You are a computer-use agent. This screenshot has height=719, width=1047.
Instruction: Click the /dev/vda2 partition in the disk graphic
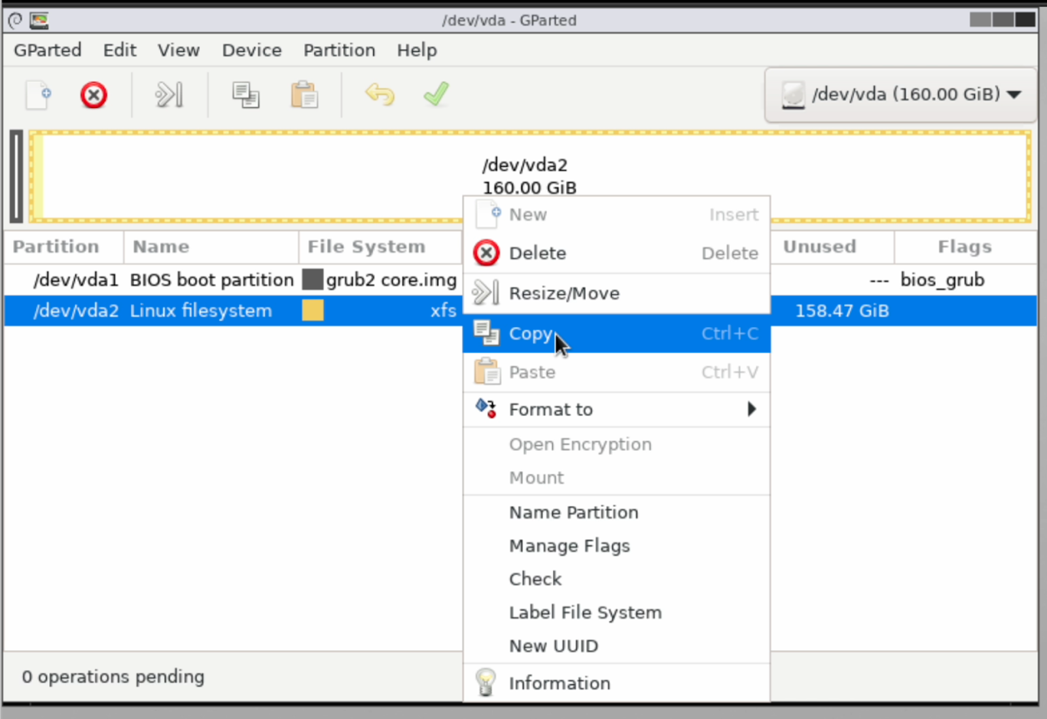[x=529, y=177]
